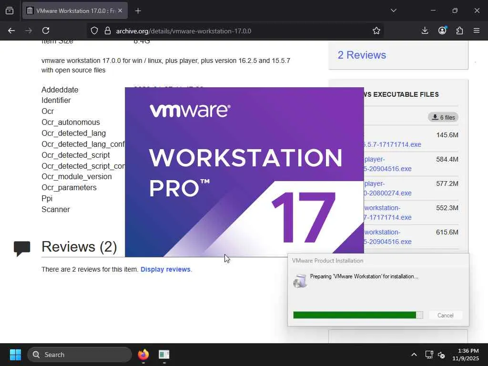Click the Display reviews link
488x366 pixels.
pyautogui.click(x=165, y=269)
